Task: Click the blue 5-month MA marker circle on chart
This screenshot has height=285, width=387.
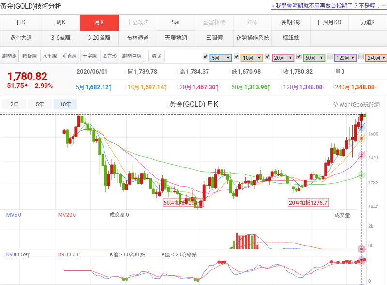Action: point(361,127)
